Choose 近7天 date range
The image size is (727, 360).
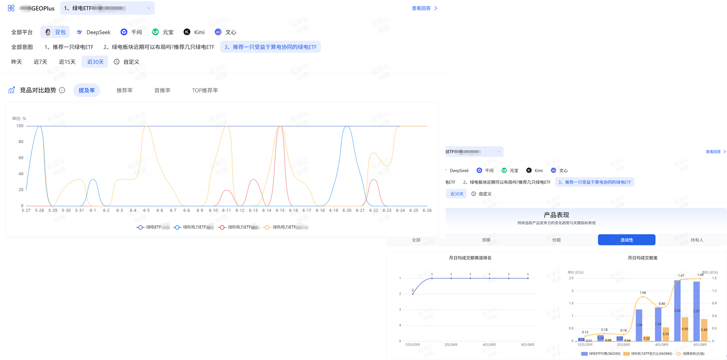(40, 62)
